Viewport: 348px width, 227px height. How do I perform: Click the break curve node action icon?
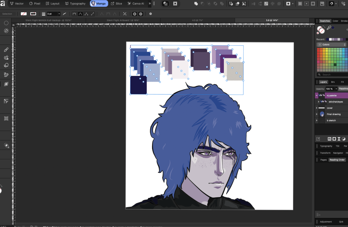coord(125,14)
